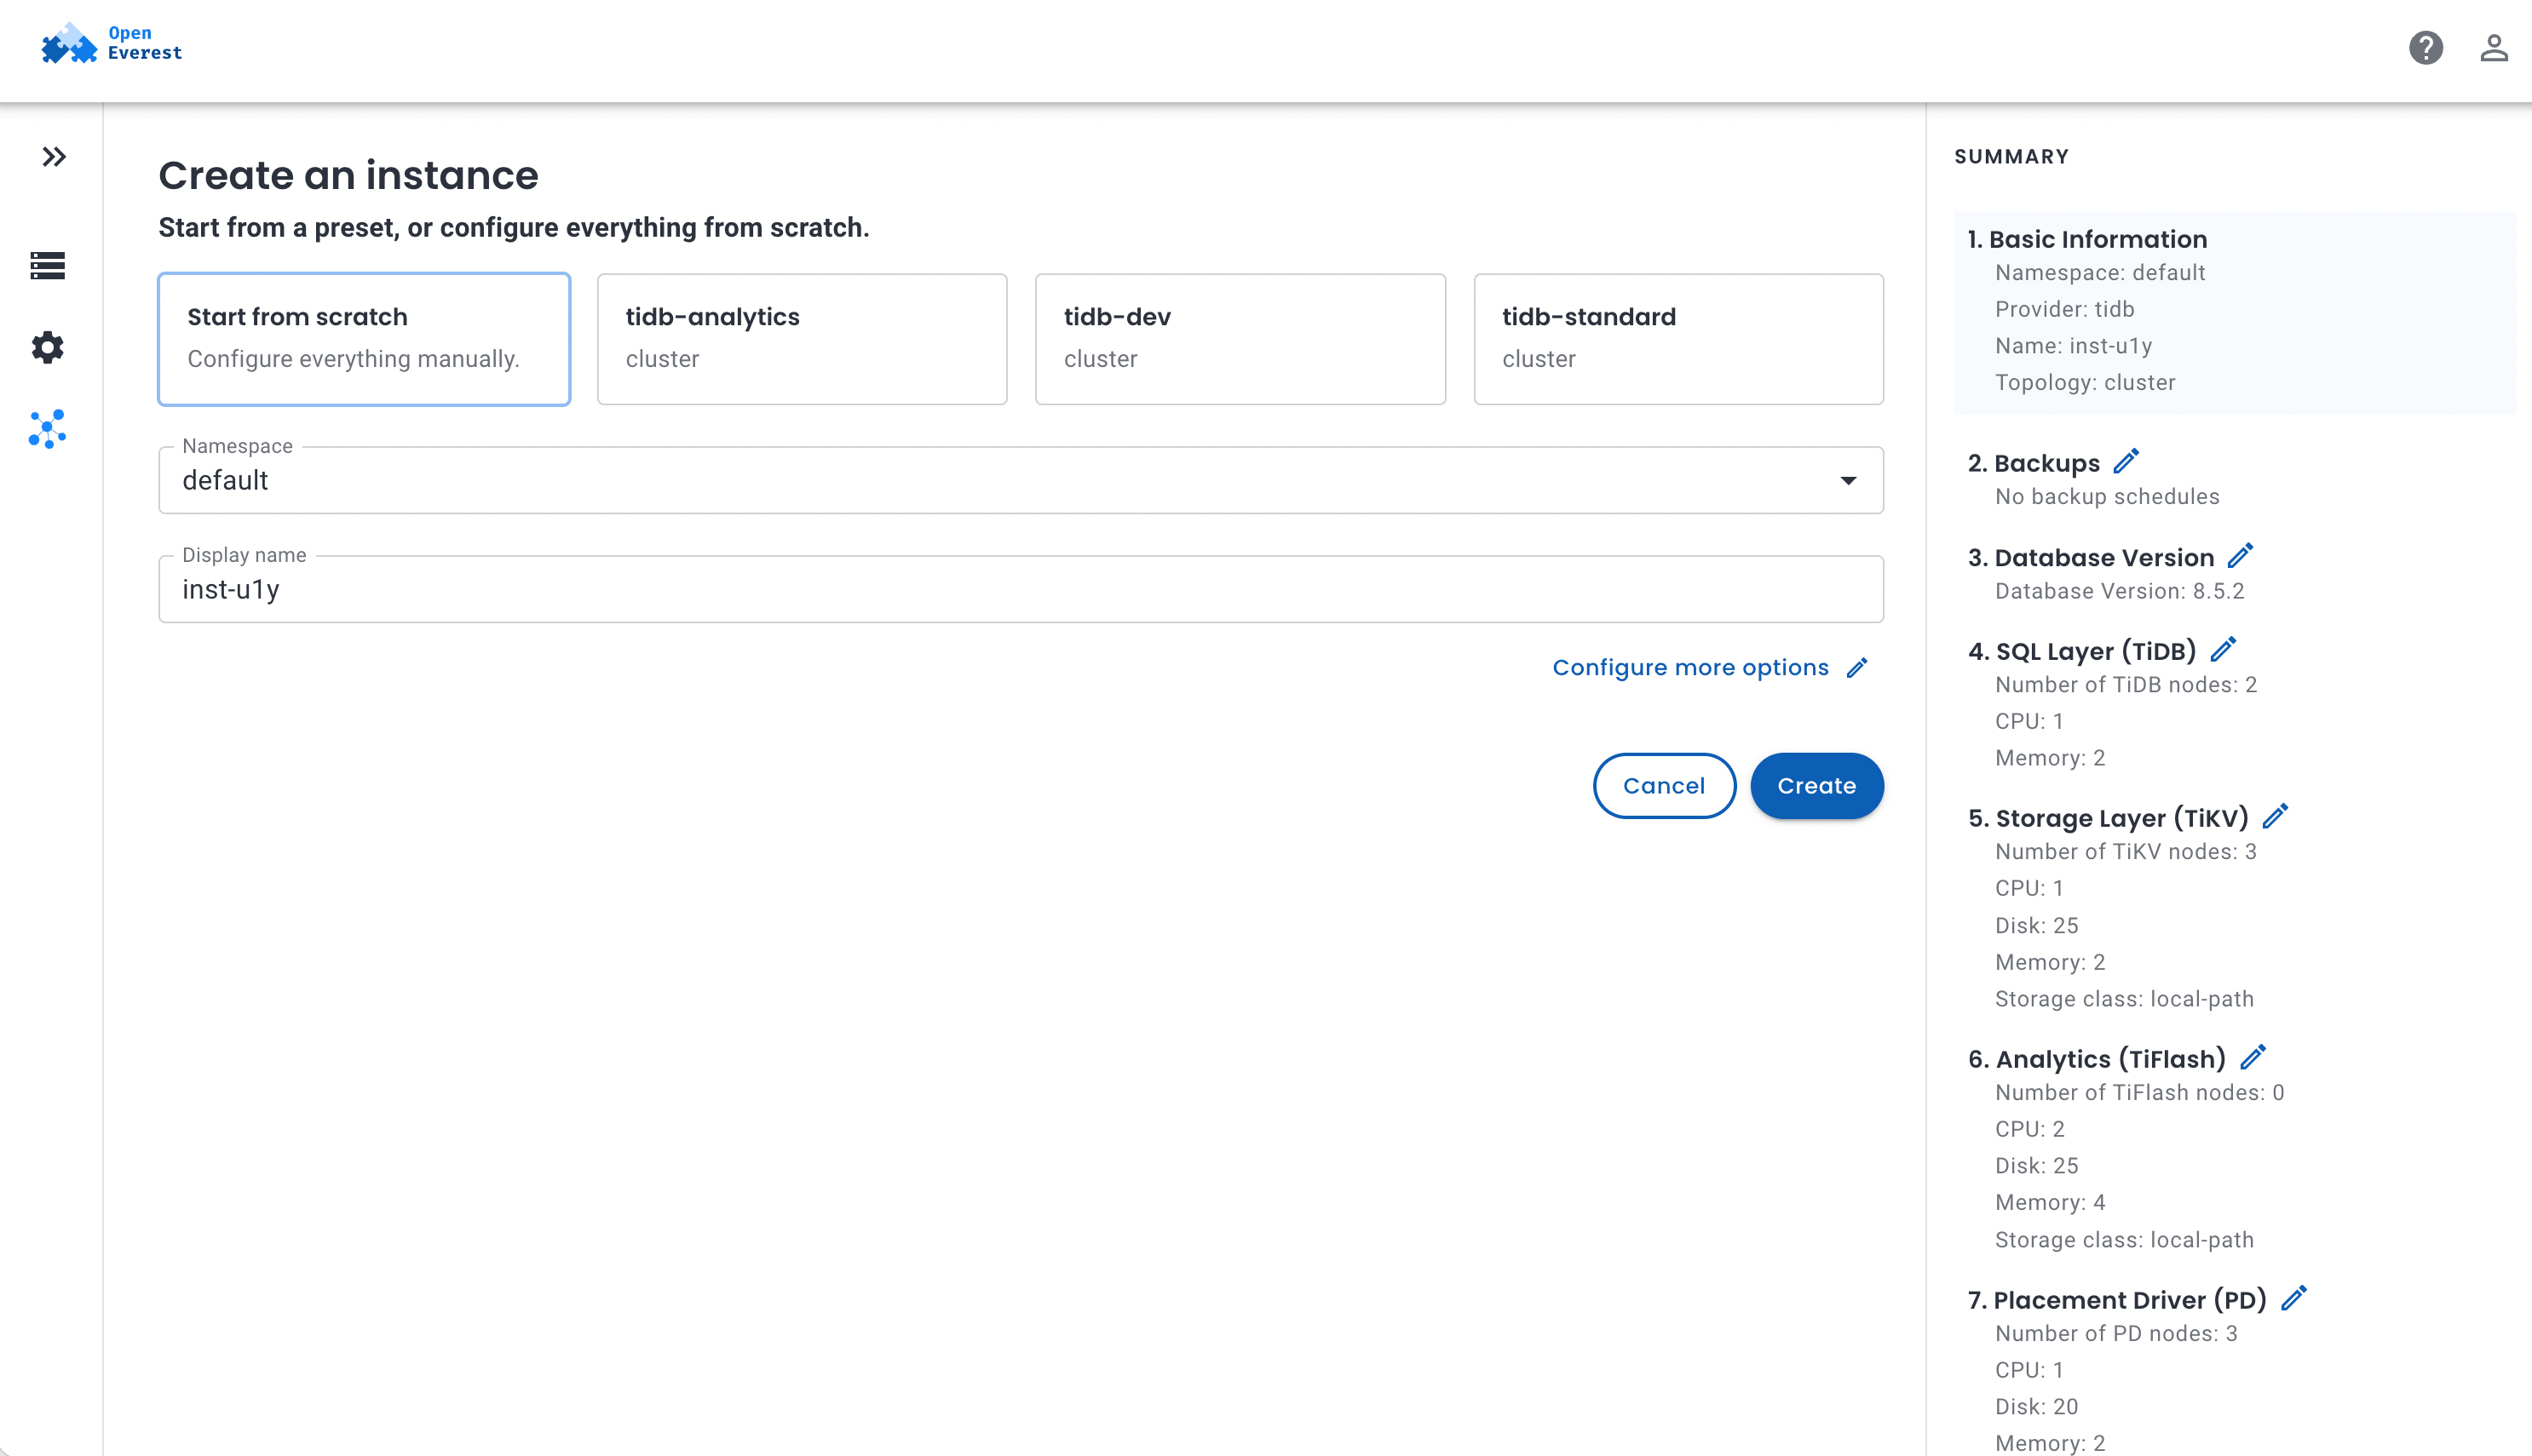
Task: Expand the sidebar with double chevron
Action: 54,157
